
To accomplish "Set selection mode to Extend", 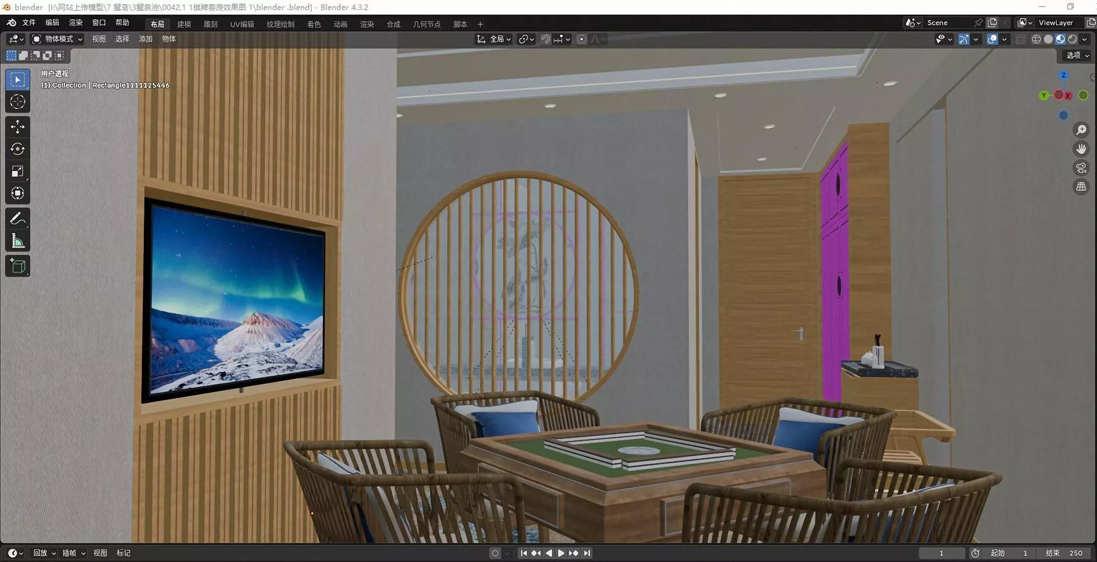I will coord(23,55).
